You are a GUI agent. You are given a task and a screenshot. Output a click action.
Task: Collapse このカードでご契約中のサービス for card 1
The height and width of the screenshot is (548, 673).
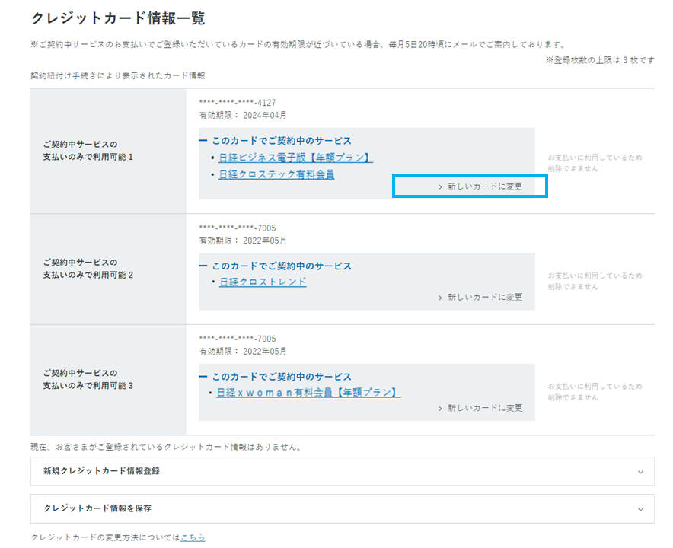pos(275,141)
